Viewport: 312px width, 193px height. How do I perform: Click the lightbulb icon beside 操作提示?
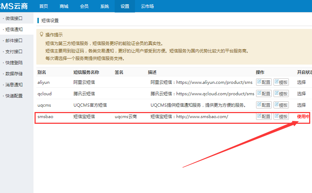point(41,34)
